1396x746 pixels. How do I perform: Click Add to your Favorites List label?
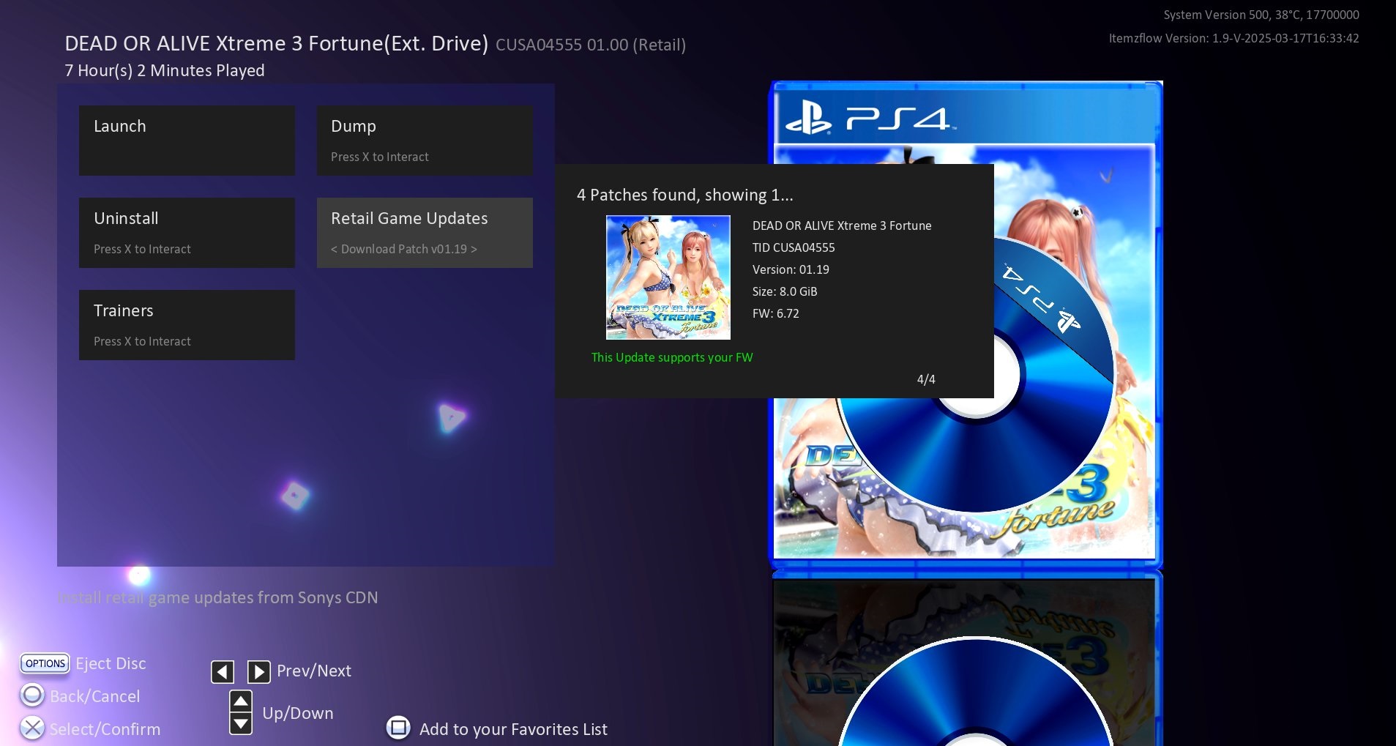coord(512,729)
